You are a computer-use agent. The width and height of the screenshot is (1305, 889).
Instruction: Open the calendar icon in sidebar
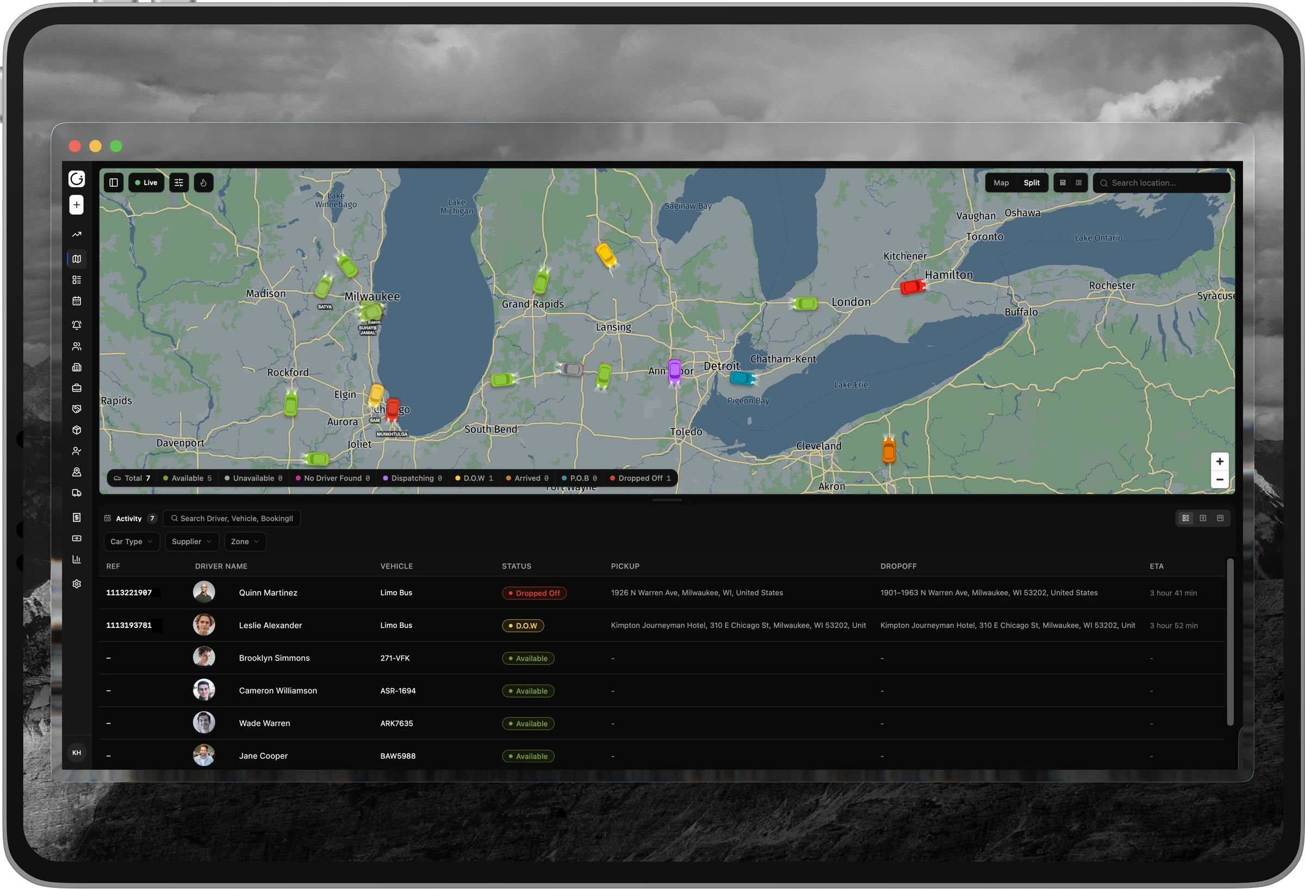pos(76,301)
